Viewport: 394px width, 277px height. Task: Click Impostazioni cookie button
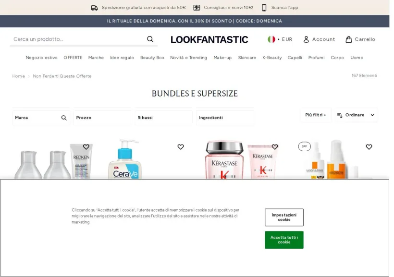284,217
